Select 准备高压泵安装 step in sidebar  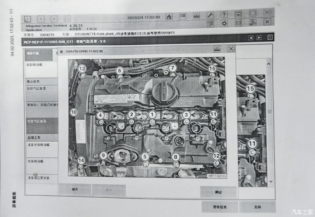pos(42,179)
